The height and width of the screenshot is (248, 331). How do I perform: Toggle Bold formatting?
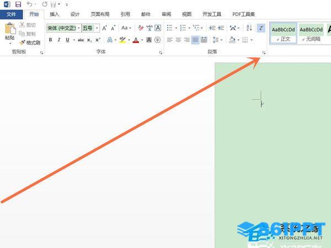point(50,40)
